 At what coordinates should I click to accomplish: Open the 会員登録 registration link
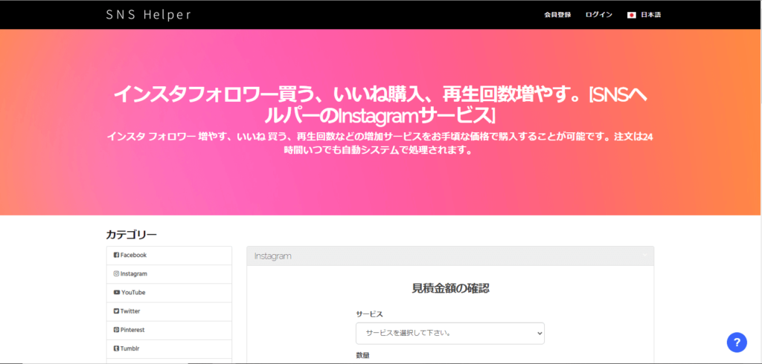point(557,15)
